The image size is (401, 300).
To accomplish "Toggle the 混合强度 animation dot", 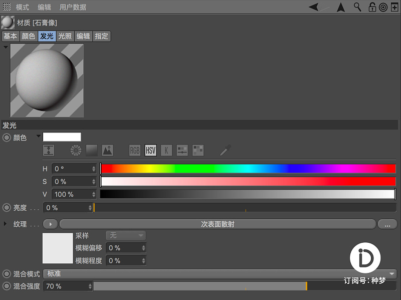I will coord(7,286).
